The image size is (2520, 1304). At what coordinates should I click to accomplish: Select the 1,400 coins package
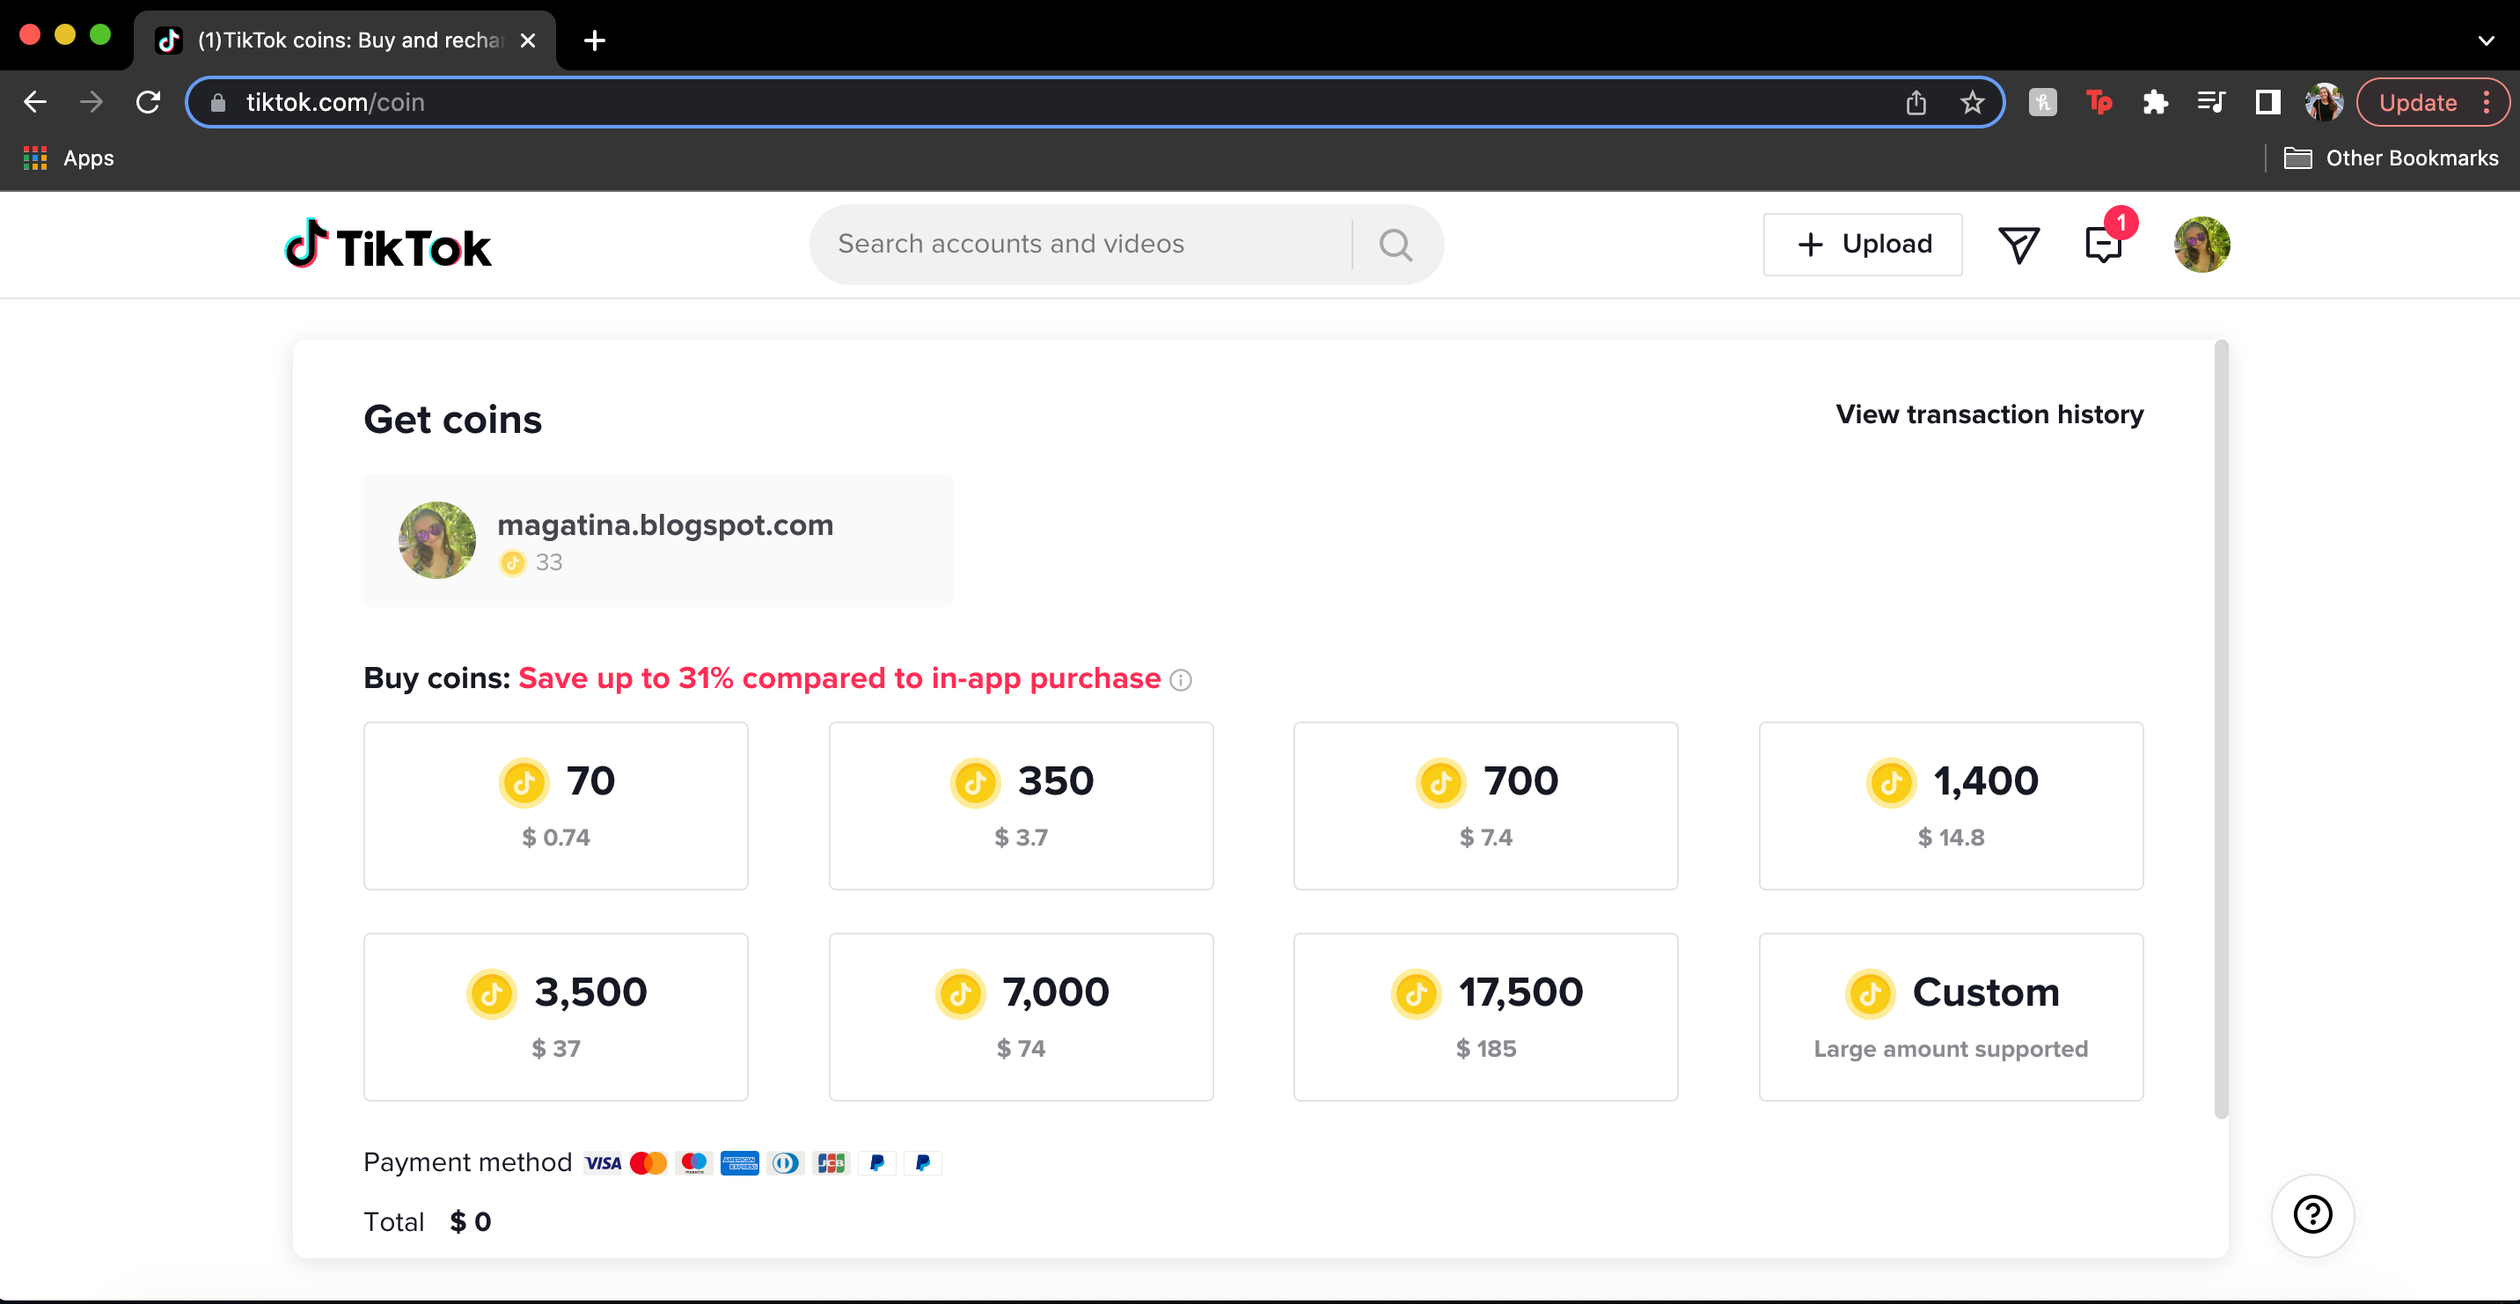pyautogui.click(x=1951, y=805)
